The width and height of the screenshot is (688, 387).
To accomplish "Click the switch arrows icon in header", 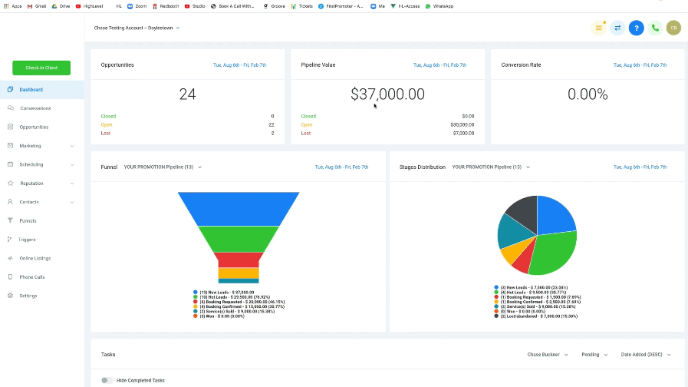I will tap(617, 28).
